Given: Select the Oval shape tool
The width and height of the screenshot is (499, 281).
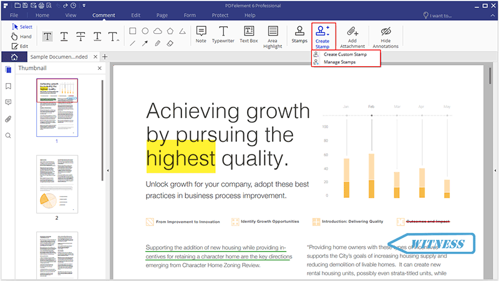Looking at the screenshot, I should point(145,31).
